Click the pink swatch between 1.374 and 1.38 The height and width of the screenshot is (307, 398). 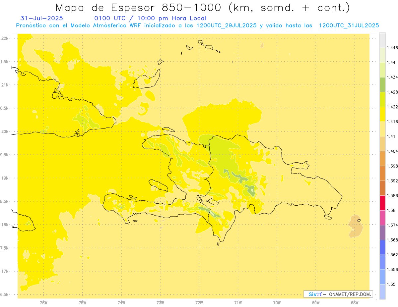382,218
